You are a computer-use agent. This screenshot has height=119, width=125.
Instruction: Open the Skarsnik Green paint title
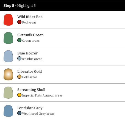point(30,35)
